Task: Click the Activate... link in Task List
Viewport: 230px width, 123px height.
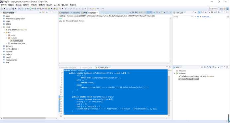Action: (206, 17)
